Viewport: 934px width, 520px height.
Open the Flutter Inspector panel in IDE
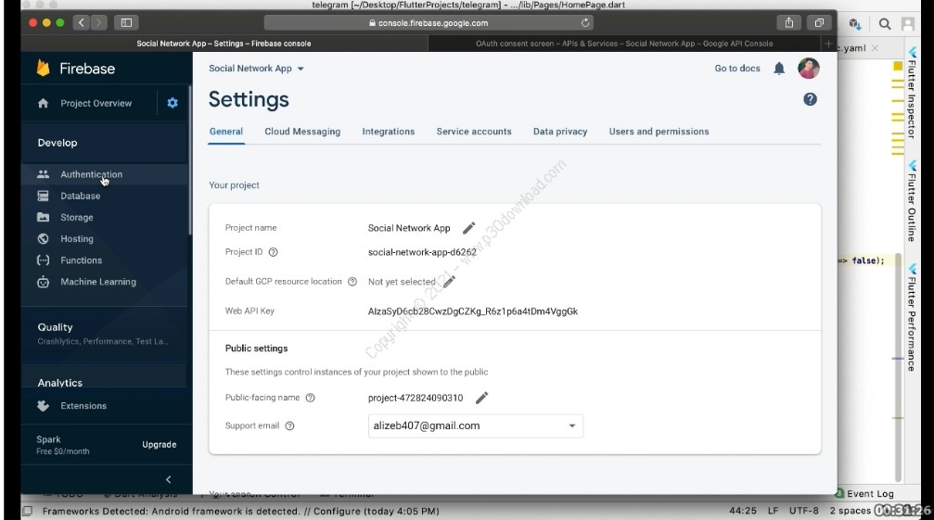[x=912, y=94]
